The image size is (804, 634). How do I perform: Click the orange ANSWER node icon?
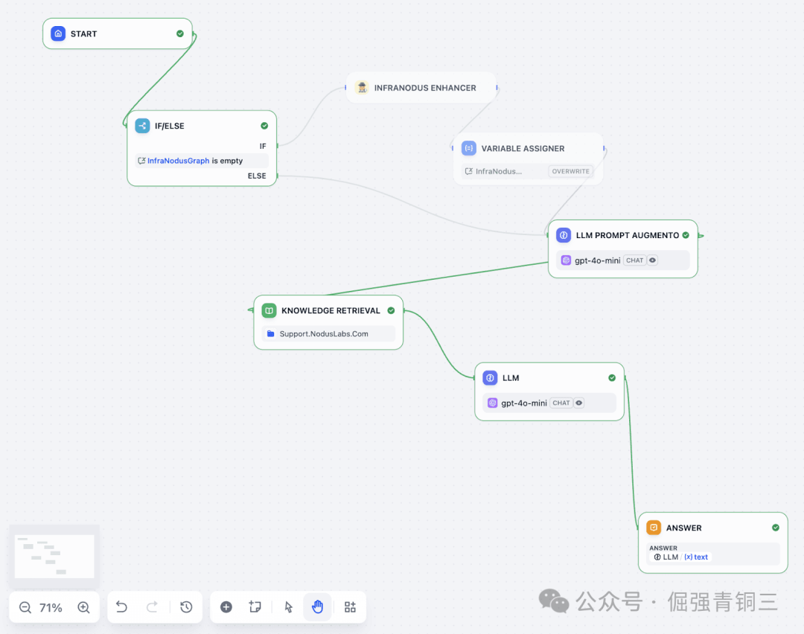654,528
